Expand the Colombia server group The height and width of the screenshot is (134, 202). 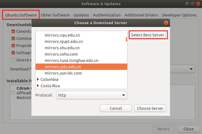(x=38, y=80)
